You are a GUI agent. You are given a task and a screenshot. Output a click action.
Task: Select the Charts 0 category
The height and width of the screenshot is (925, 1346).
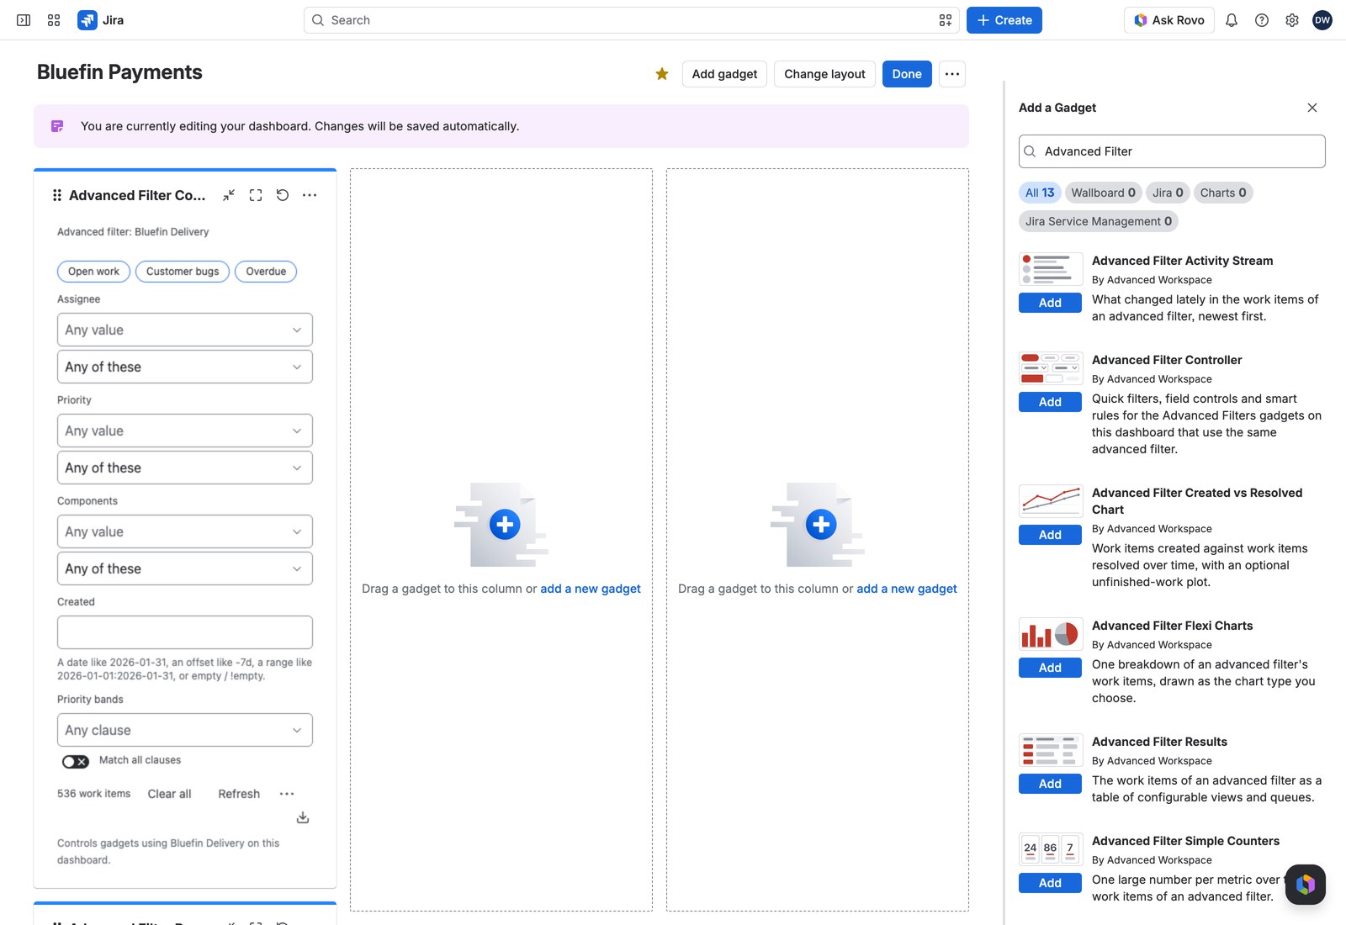pyautogui.click(x=1223, y=193)
